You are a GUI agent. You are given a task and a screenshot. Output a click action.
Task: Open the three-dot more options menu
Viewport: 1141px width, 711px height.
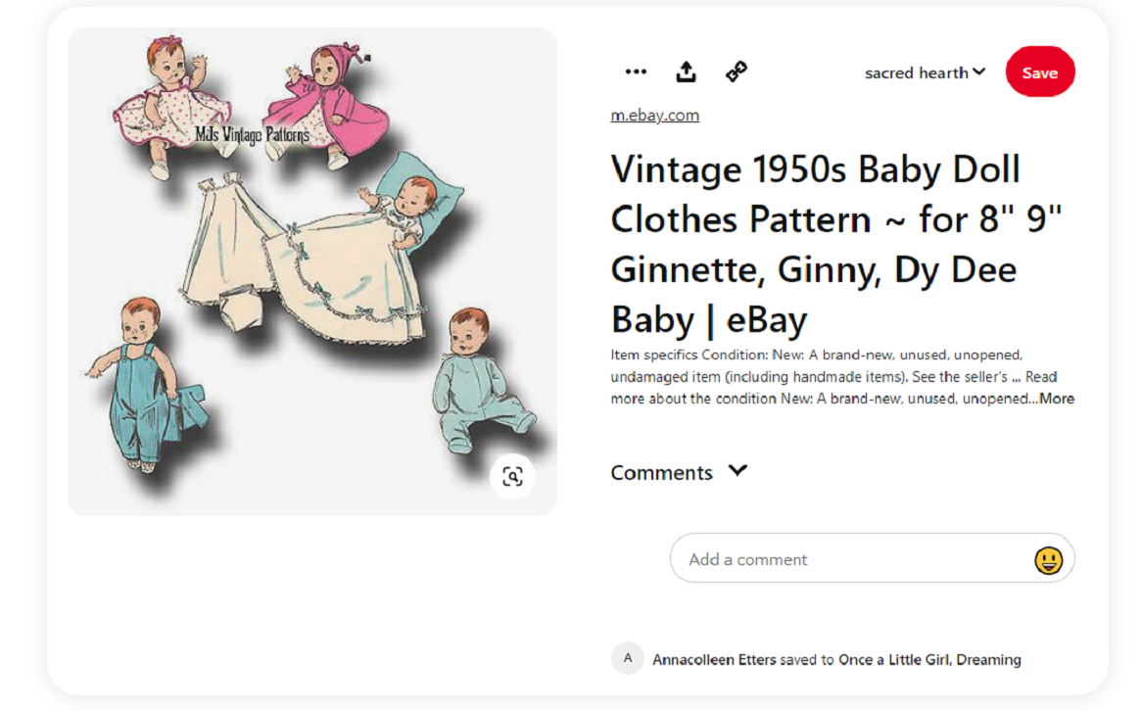(636, 71)
